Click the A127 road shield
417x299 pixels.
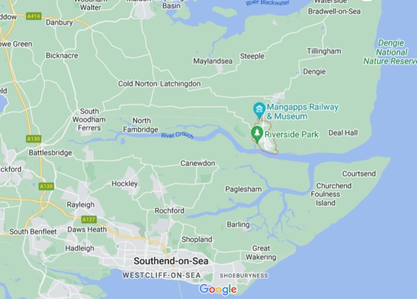pyautogui.click(x=89, y=220)
